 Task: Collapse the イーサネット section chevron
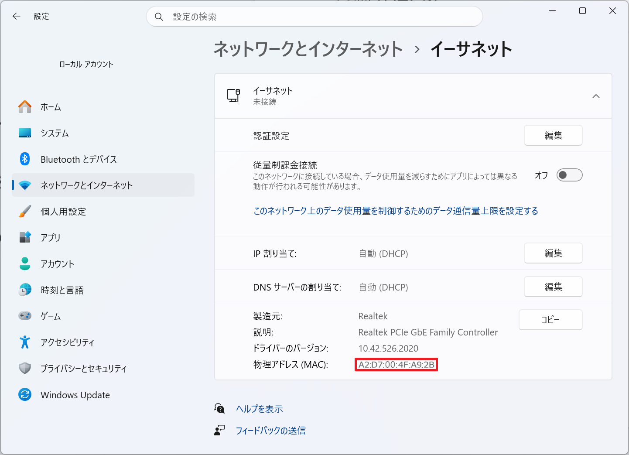click(596, 96)
